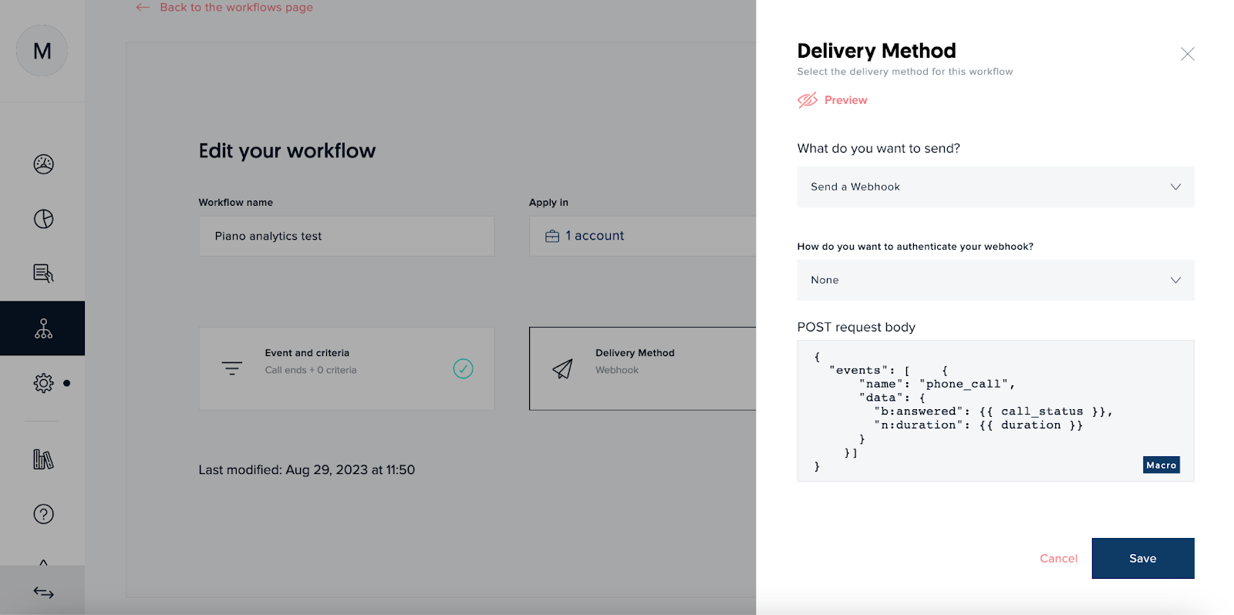Toggle the Preview eye icon

point(807,100)
